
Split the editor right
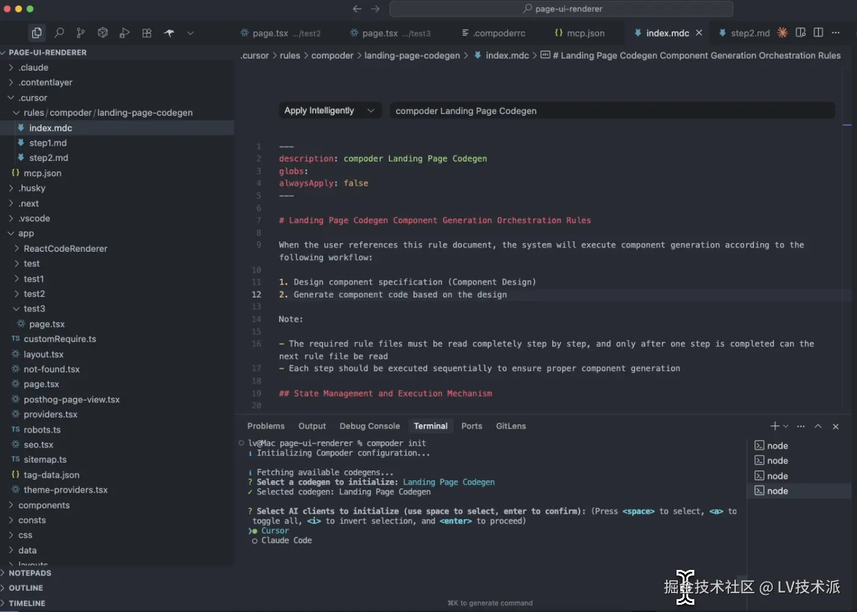coord(819,33)
